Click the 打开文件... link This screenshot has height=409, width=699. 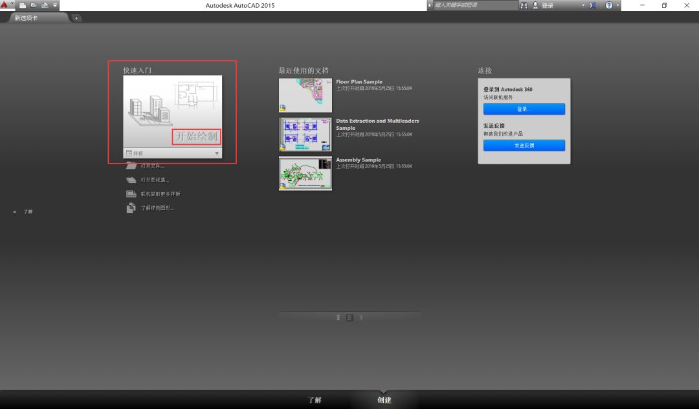point(153,166)
